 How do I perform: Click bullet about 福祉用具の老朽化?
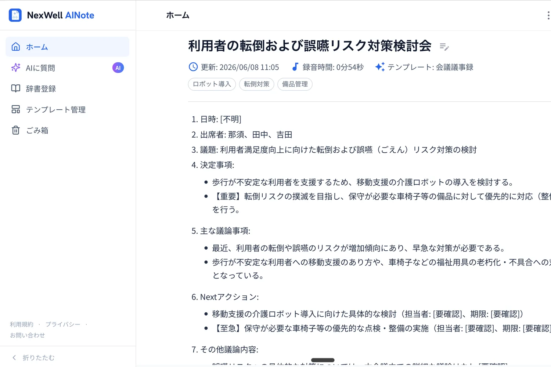point(381,269)
